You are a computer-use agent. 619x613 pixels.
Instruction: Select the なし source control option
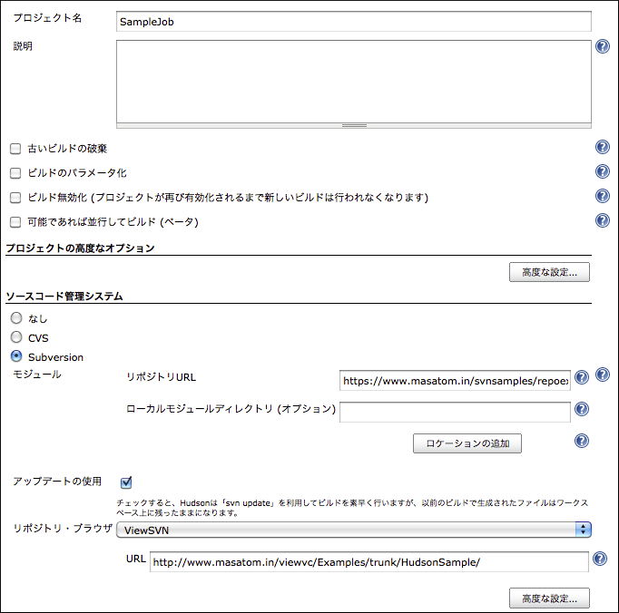(15, 318)
